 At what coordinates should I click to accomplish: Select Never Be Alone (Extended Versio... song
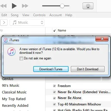coord(84,92)
